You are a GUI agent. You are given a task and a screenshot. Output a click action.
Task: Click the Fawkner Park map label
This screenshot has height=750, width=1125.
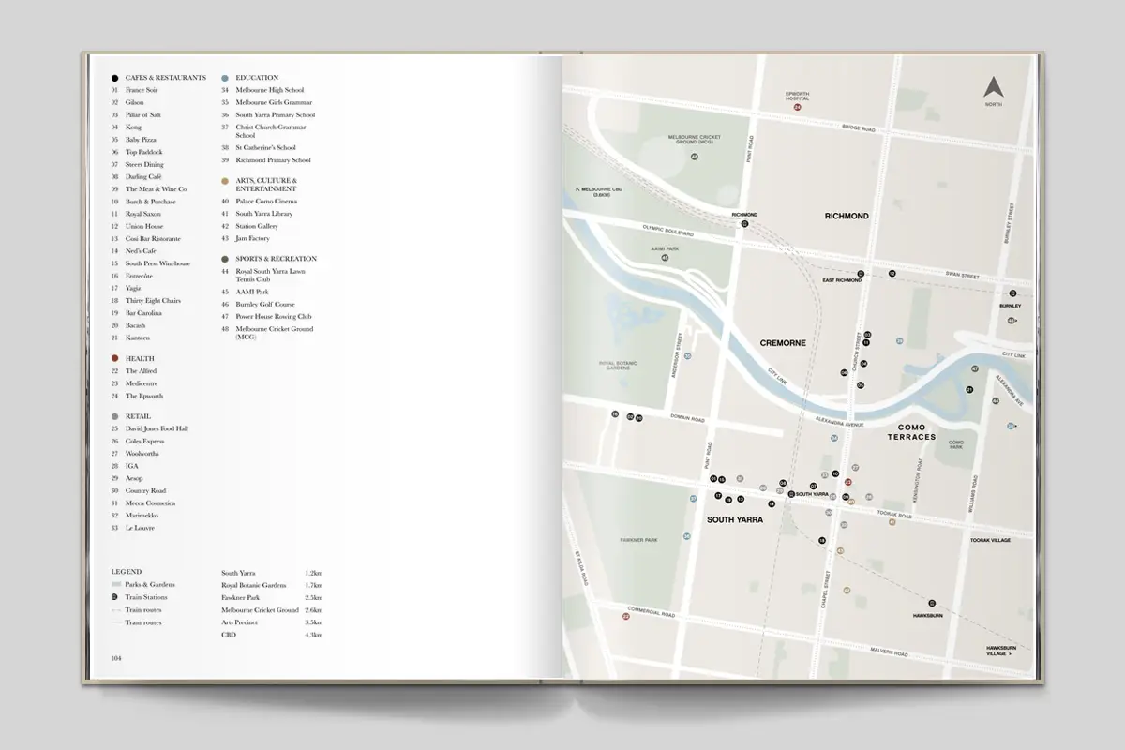pyautogui.click(x=638, y=540)
